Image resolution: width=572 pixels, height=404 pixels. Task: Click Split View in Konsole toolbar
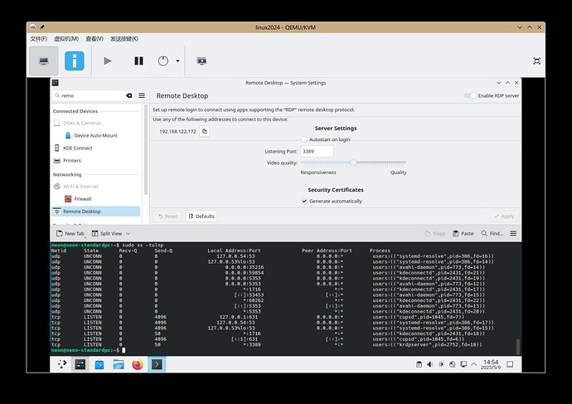coord(107,234)
